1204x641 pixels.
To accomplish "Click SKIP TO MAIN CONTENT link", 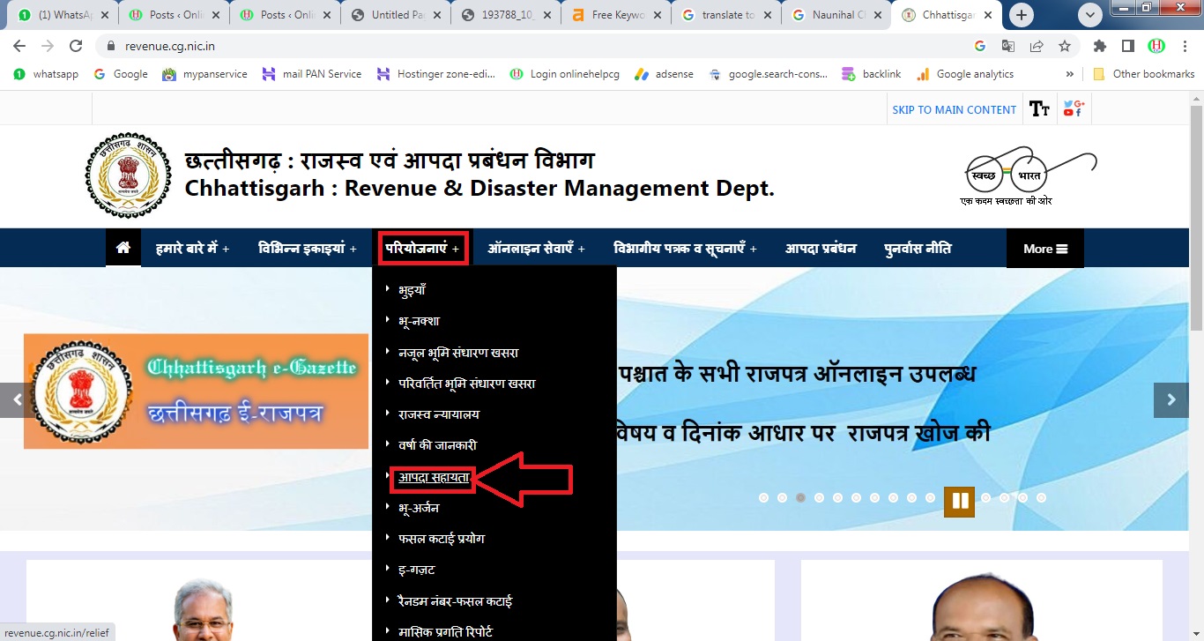I will click(x=955, y=109).
